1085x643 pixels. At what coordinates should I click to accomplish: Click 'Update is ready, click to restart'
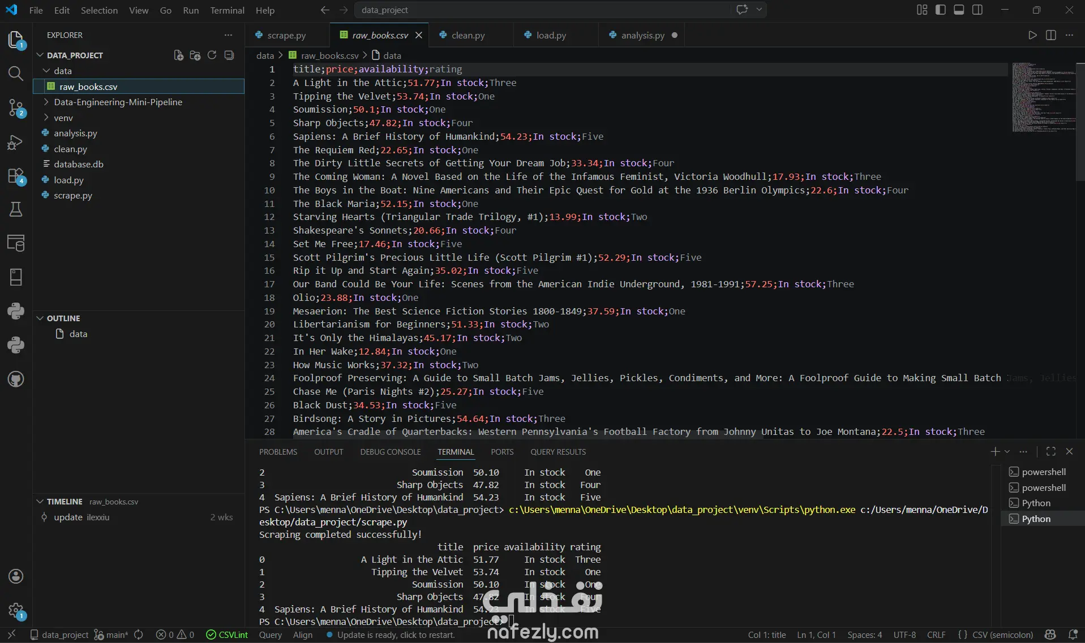[391, 635]
